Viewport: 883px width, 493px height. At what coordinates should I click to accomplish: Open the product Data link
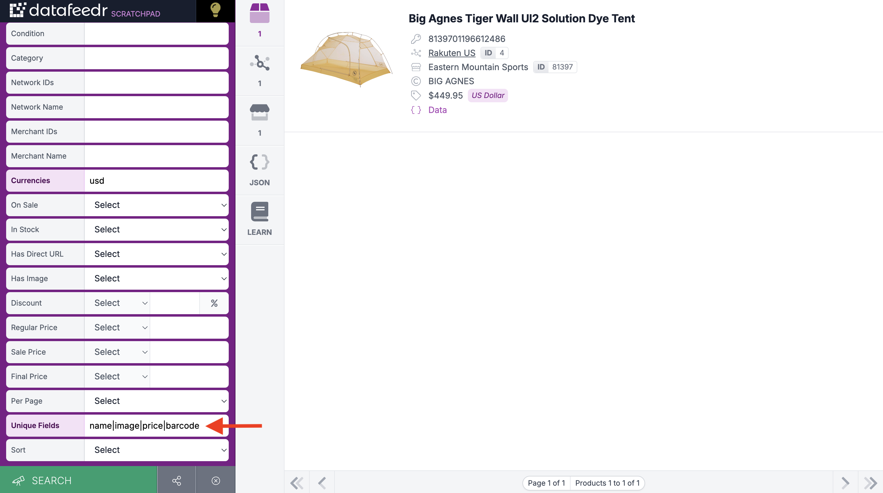click(438, 110)
